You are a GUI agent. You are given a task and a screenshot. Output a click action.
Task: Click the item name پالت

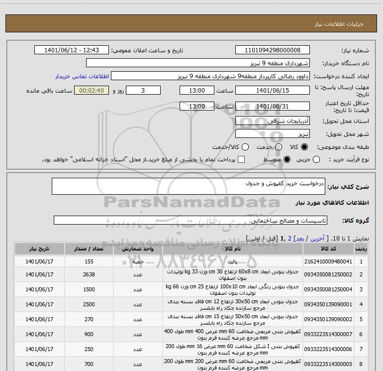pos(233,261)
